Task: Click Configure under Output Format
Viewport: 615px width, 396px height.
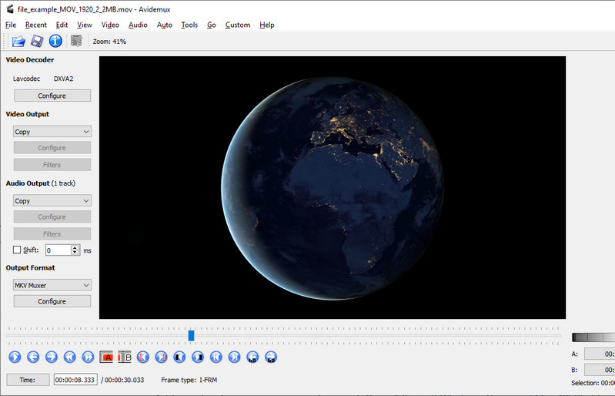Action: [52, 301]
